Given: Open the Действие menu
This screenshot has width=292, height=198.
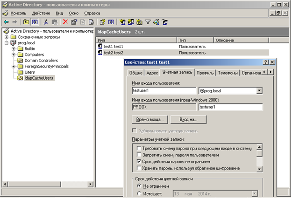Looking at the screenshot, I should 41,13.
